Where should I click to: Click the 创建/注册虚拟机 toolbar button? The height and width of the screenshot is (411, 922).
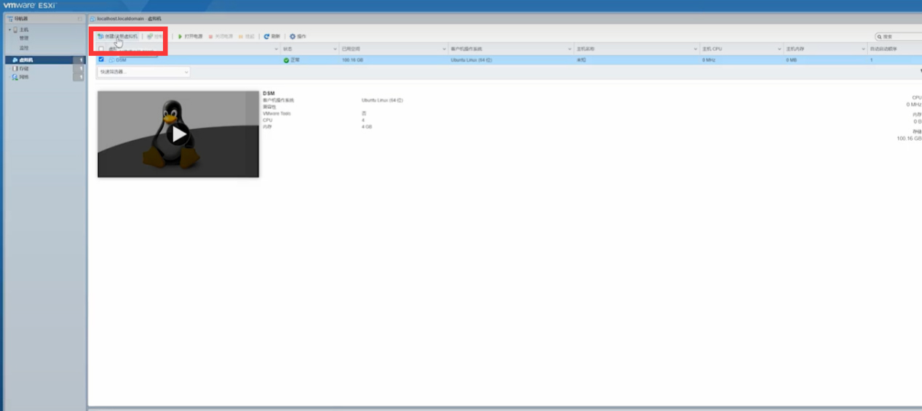tap(118, 36)
